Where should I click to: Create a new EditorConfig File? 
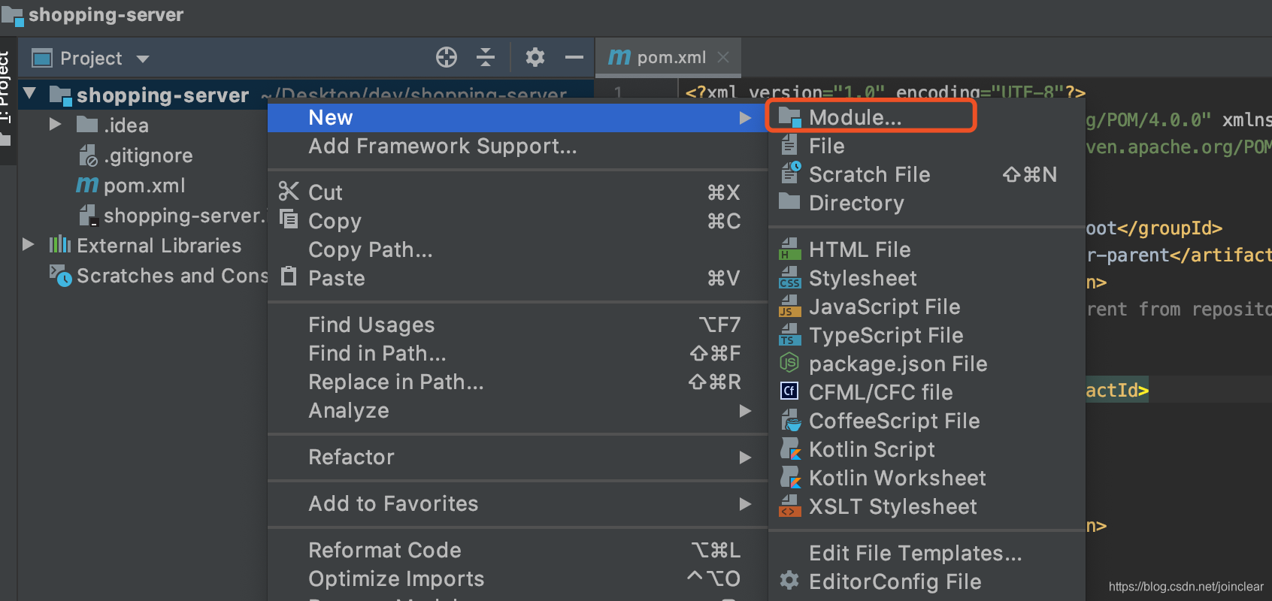pos(927,581)
